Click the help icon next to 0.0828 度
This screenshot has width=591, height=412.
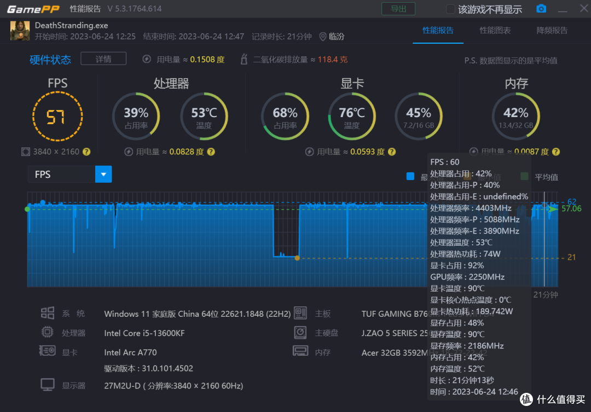pyautogui.click(x=211, y=152)
